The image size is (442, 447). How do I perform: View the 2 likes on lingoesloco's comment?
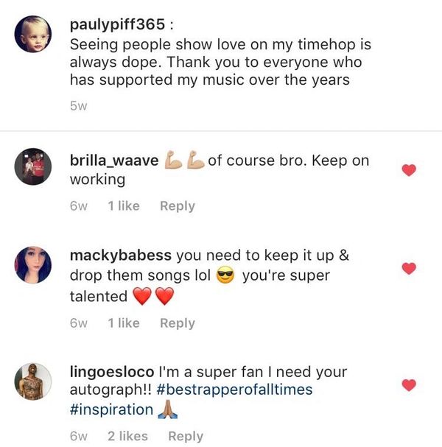[x=127, y=436]
